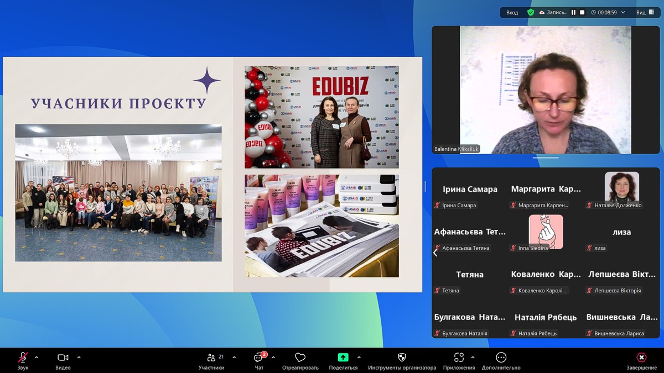Click Коваленко Каролі... muted microphone icon
The height and width of the screenshot is (373, 664).
click(513, 291)
